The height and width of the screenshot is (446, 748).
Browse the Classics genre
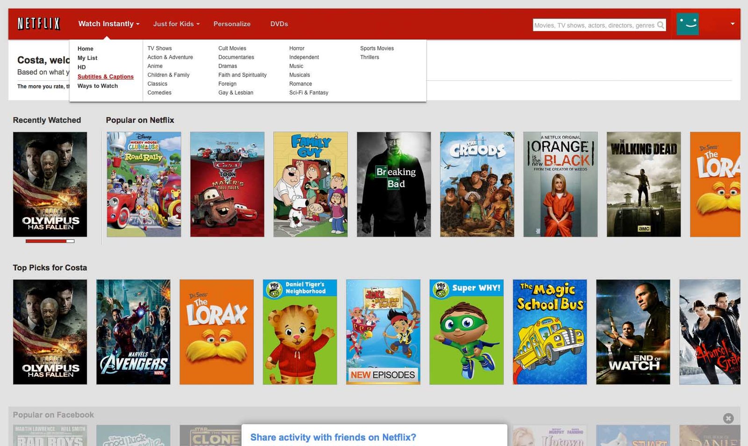pyautogui.click(x=158, y=84)
